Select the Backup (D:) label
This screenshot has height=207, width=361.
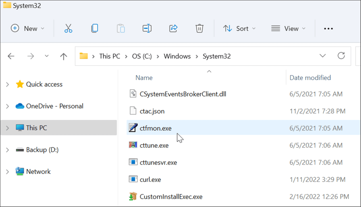pyautogui.click(x=42, y=150)
